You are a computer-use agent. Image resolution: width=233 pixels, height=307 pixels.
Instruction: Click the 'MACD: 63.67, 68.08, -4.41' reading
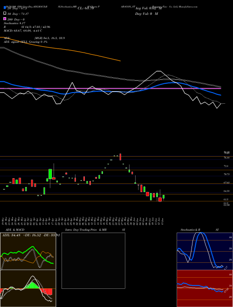[21, 31]
